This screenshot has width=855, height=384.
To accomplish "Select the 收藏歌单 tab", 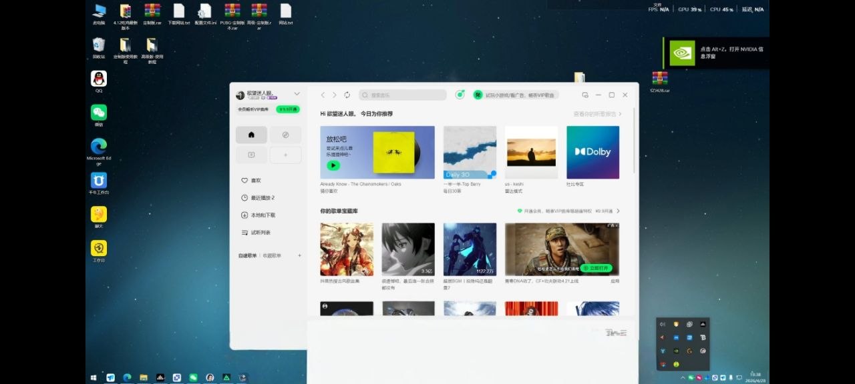I will [272, 256].
